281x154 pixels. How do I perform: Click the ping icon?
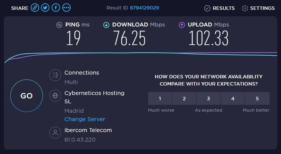point(59,25)
